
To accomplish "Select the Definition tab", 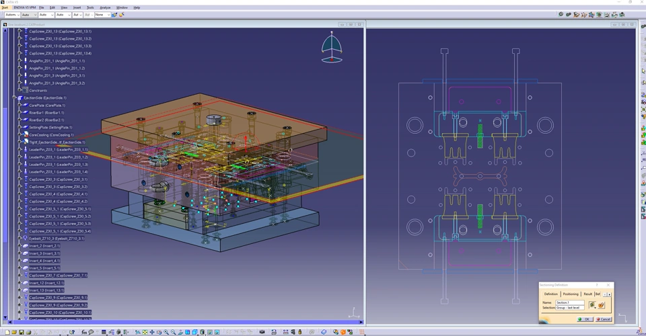I will [551, 294].
